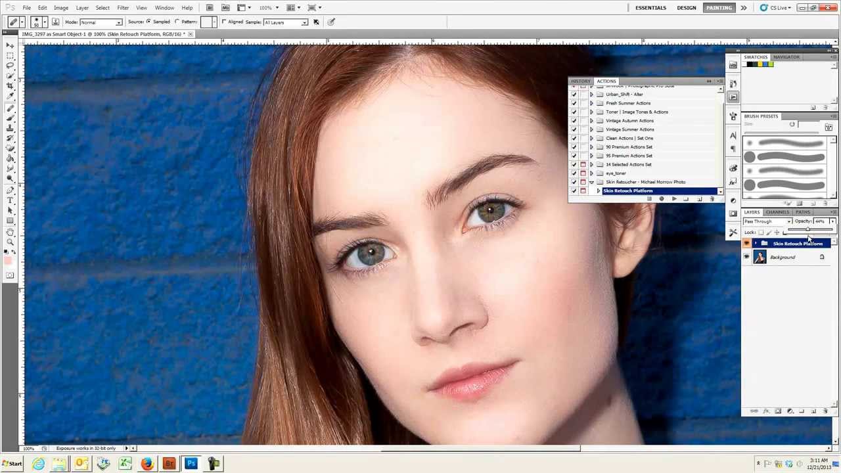This screenshot has width=841, height=473.
Task: Hide the Skin Retouch Platform layer group
Action: (x=746, y=244)
